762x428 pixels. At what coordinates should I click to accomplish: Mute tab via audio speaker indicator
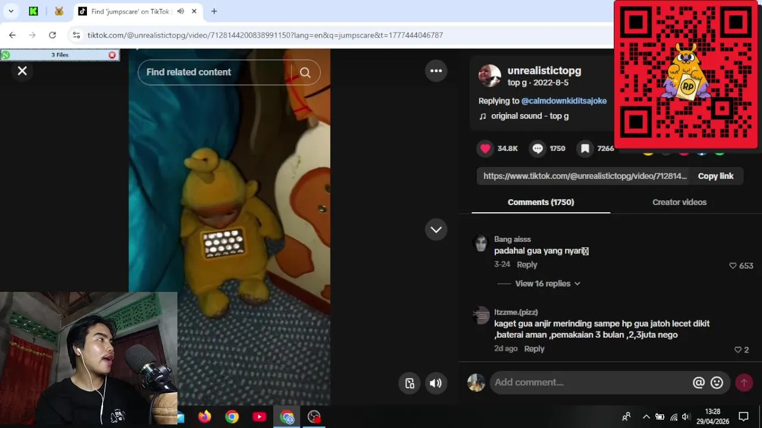180,11
